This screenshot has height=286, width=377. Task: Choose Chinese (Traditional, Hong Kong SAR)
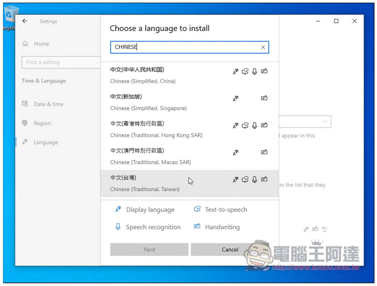190,129
